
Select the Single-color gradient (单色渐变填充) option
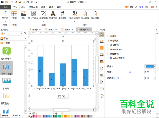(108, 49)
